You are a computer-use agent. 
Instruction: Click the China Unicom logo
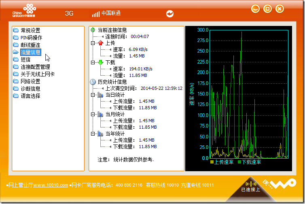tap(24, 10)
